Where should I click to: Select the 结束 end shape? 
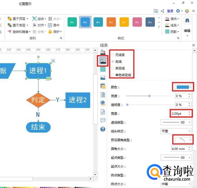(38, 127)
